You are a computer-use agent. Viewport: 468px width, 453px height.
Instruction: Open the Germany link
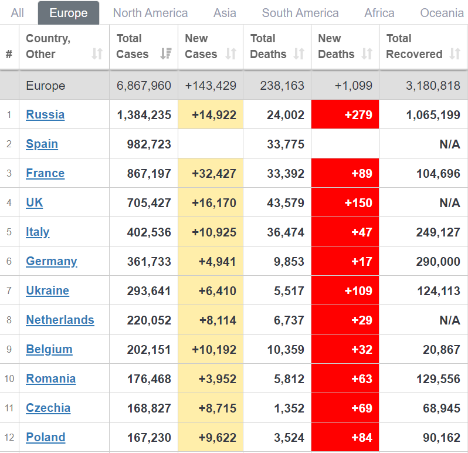tap(51, 261)
